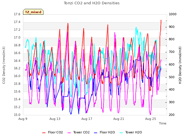Viewport: 184px width, 138px height.
Task: Click the 500 right axis value
Action: (172, 77)
